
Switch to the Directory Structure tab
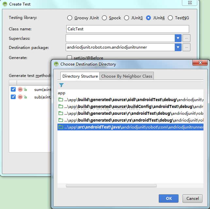pyautogui.click(x=80, y=76)
